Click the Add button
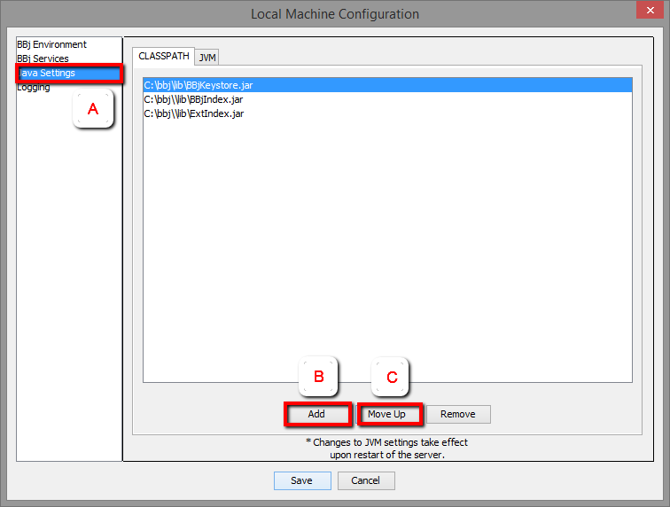 (316, 414)
